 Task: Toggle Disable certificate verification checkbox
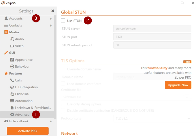click(63, 110)
